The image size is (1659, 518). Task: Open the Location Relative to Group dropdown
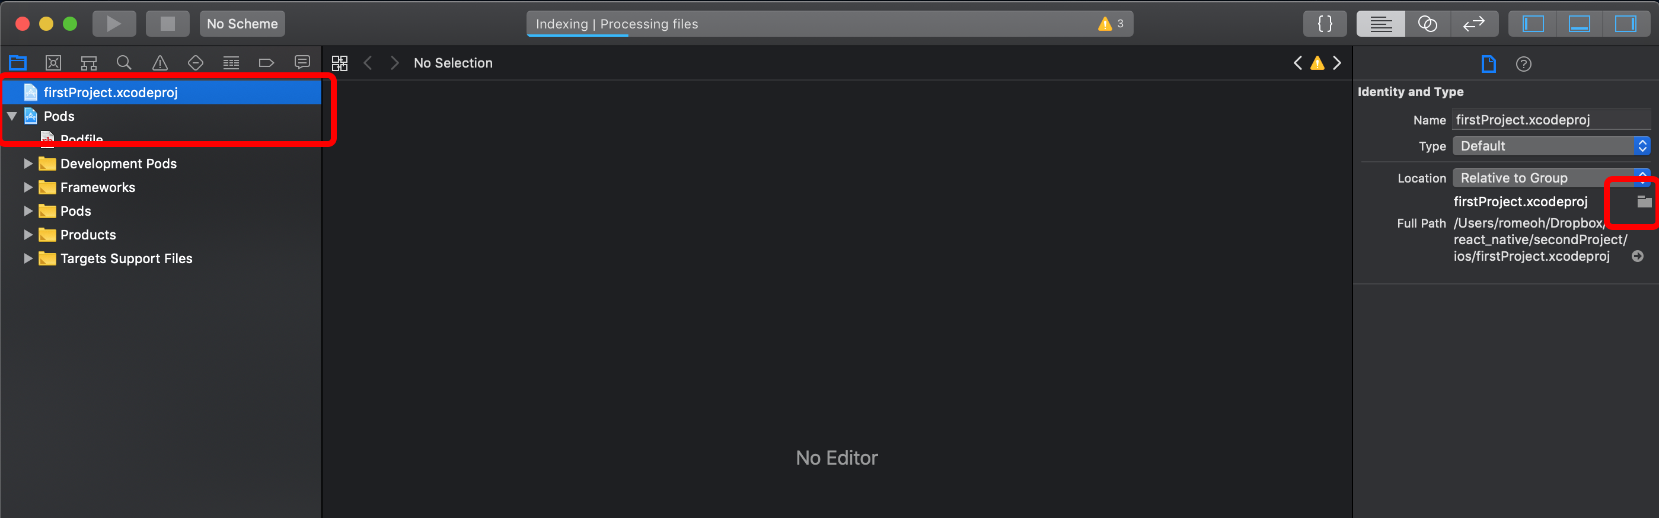pos(1552,178)
